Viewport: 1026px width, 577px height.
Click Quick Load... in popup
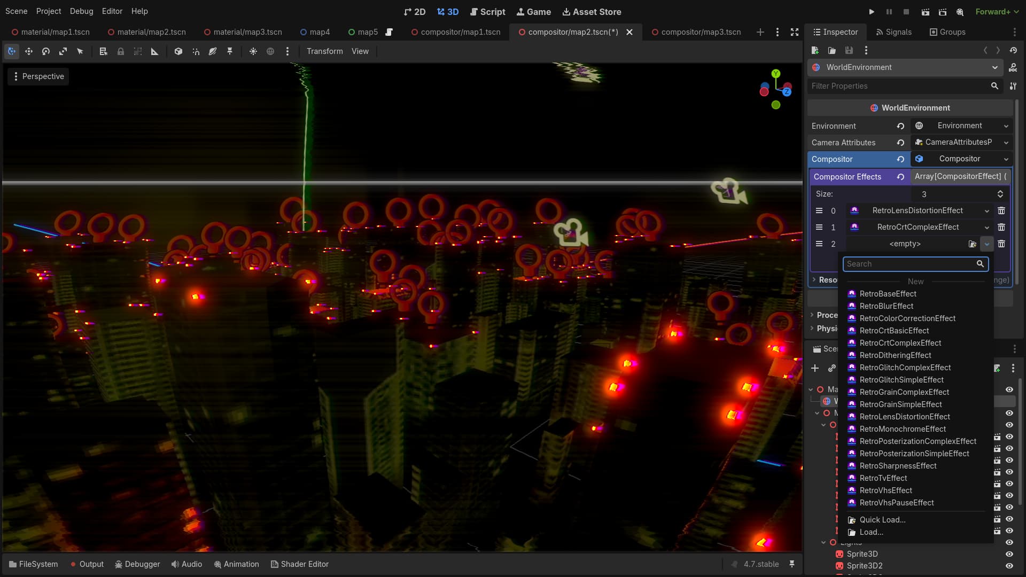tap(882, 520)
